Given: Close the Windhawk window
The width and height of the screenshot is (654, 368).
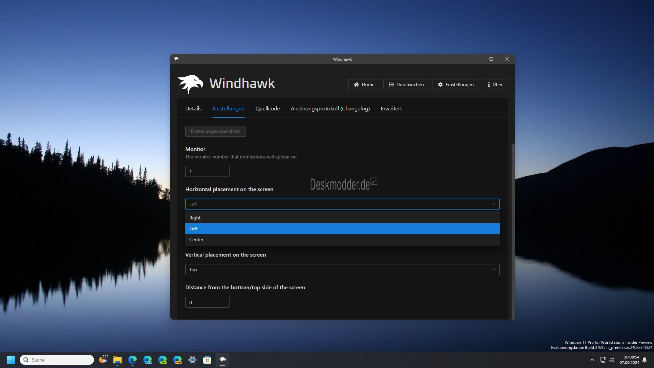Looking at the screenshot, I should point(507,59).
